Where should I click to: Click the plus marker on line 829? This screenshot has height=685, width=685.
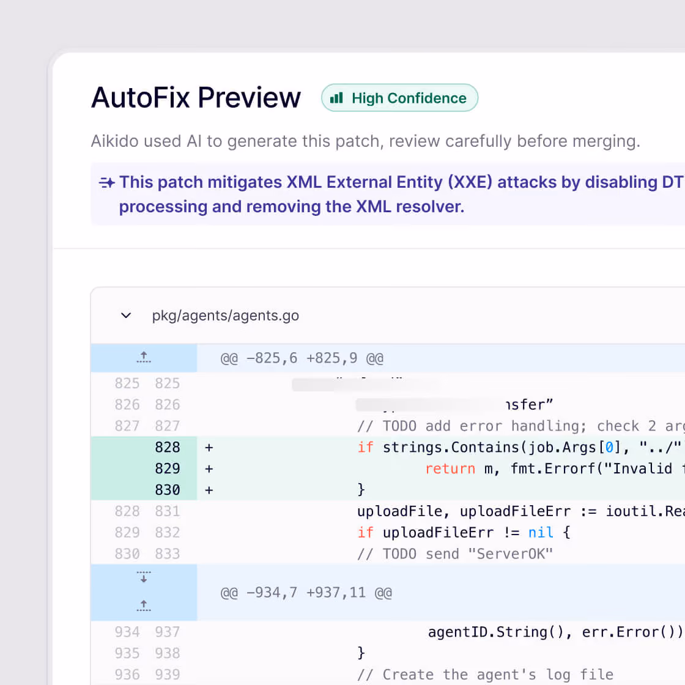[209, 469]
